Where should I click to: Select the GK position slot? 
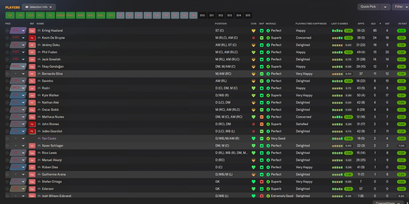(10, 15)
